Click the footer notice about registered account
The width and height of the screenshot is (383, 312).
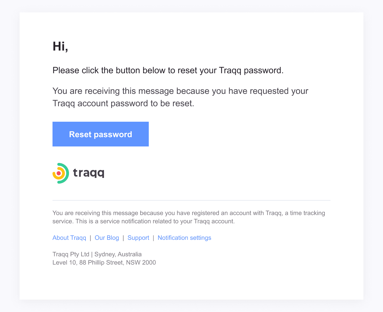tap(189, 217)
